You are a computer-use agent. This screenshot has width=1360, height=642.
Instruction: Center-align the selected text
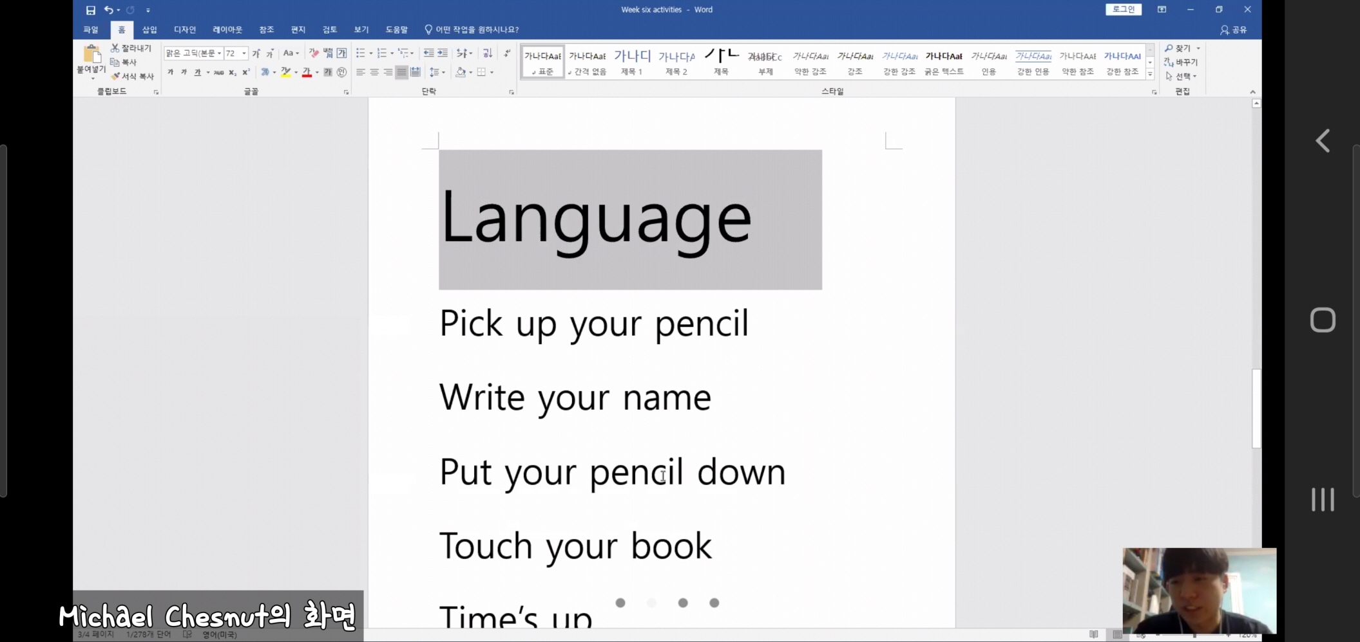coord(374,73)
